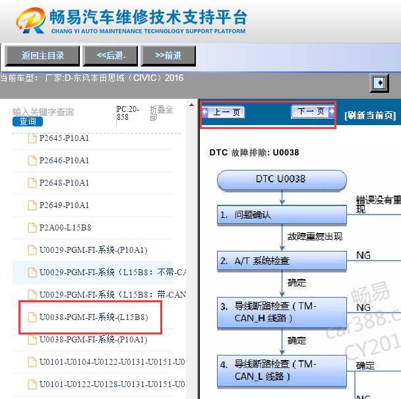The width and height of the screenshot is (401, 399).
Task: Click page icon of U0038 (P10A1)
Action: click(x=32, y=340)
